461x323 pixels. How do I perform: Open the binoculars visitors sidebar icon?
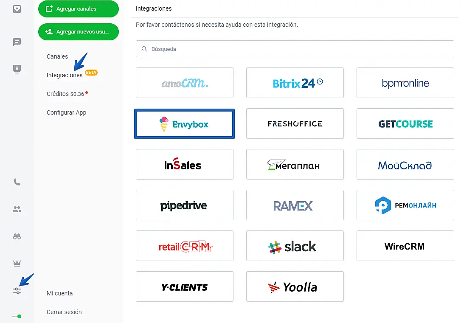[x=17, y=236]
